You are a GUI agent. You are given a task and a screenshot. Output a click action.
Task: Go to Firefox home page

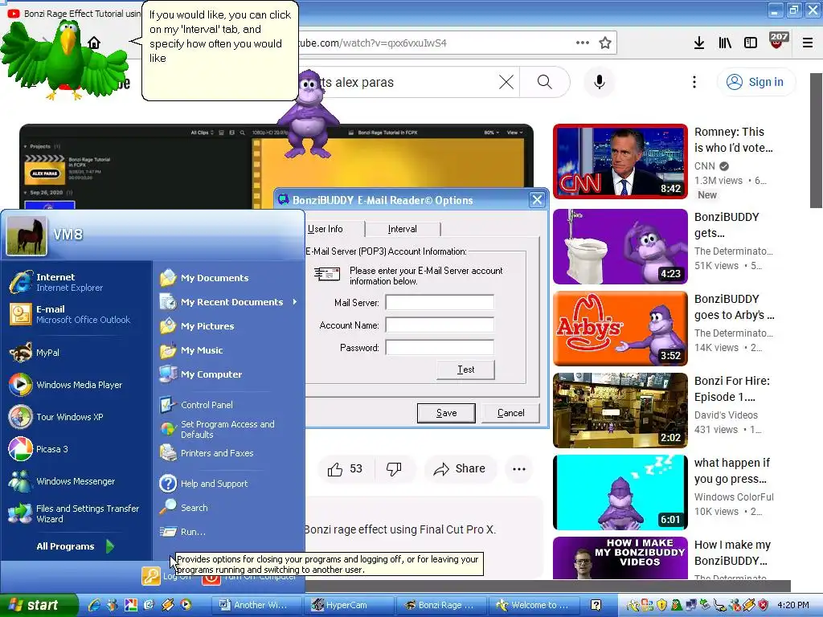coord(94,43)
